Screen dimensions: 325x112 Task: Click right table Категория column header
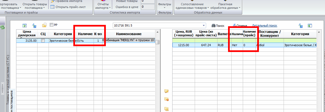(300, 34)
